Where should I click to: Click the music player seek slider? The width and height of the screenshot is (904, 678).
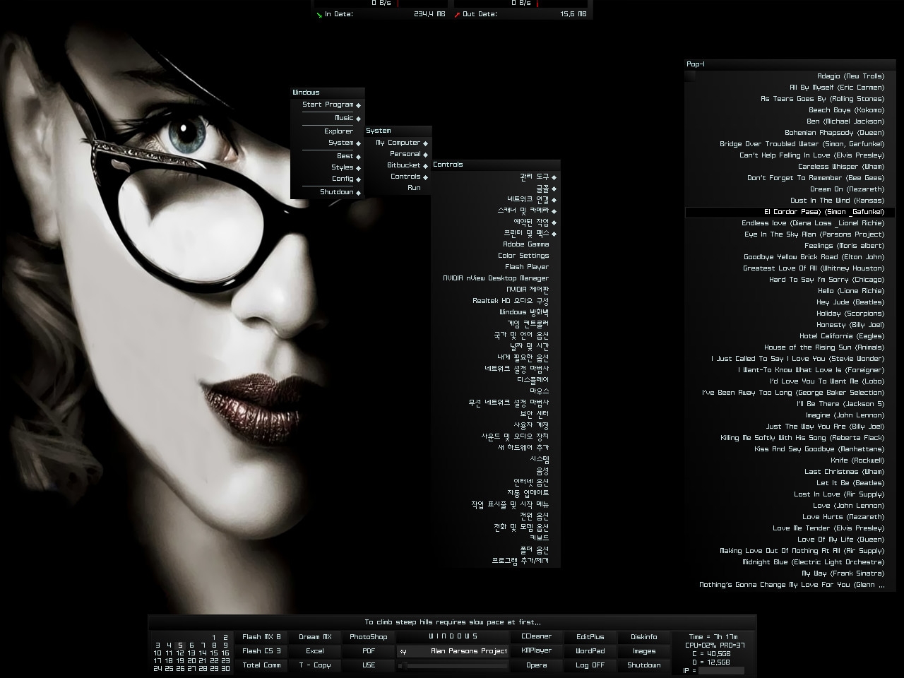[x=452, y=665]
